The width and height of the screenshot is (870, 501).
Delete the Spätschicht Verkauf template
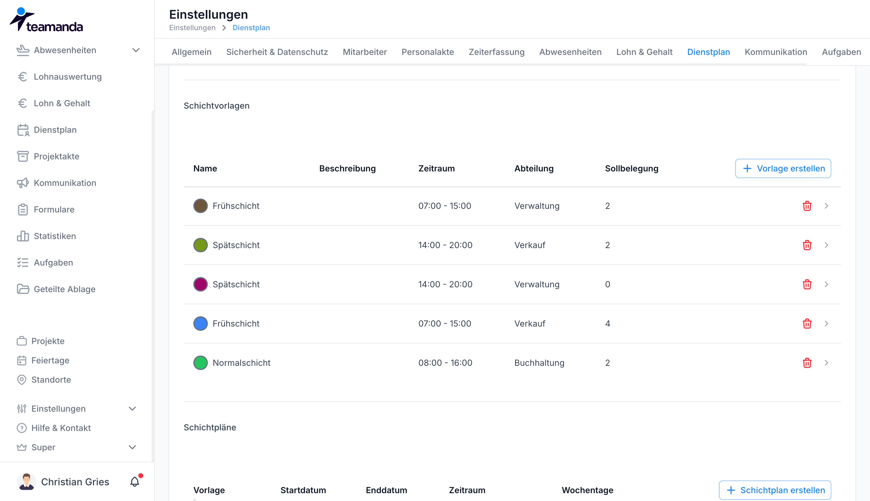point(807,245)
